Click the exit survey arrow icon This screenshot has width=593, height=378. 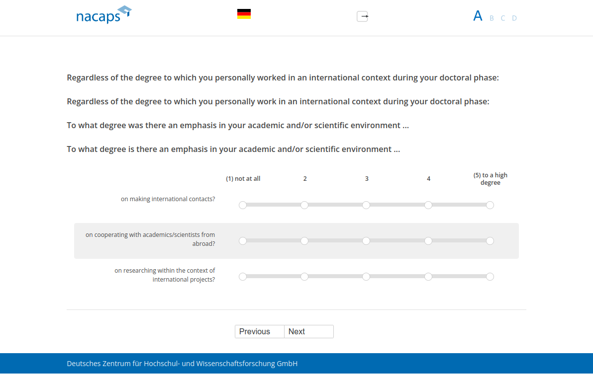point(363,16)
